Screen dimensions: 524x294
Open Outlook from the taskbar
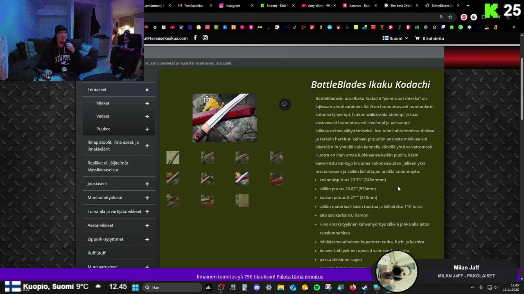coord(293,287)
